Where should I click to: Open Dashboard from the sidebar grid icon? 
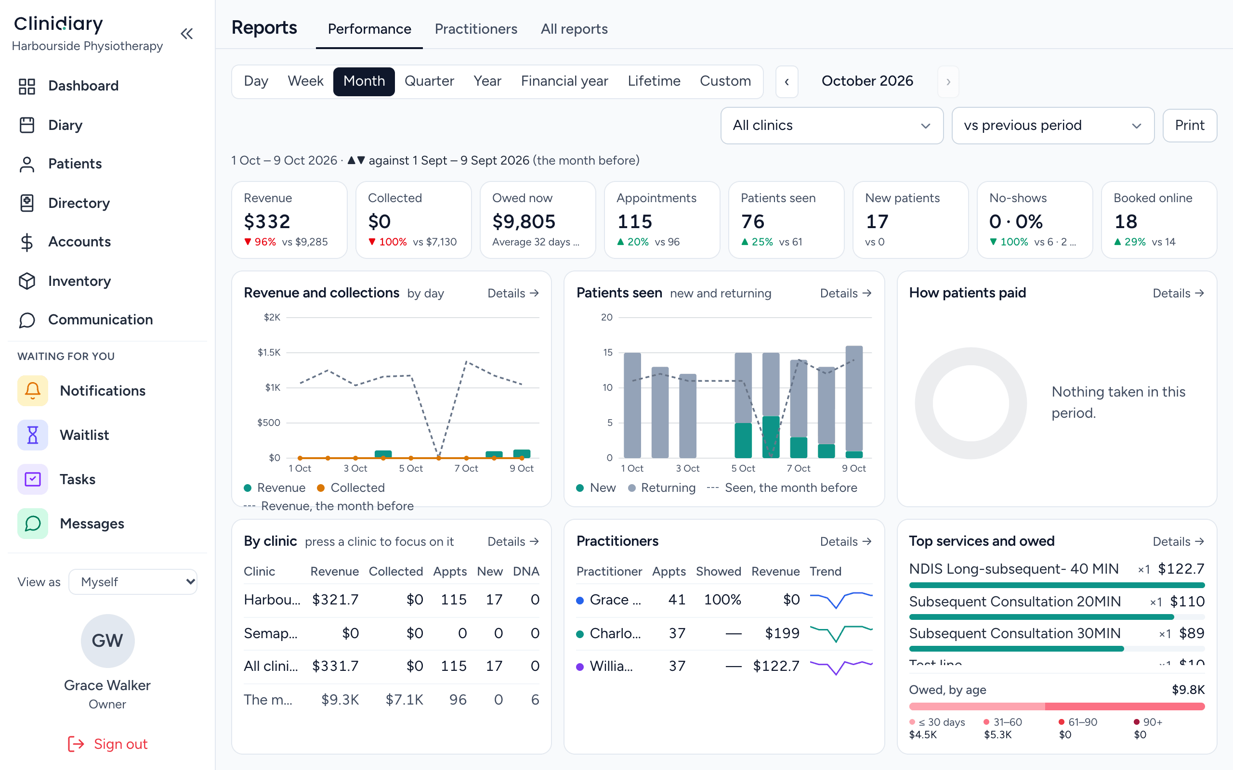pos(27,86)
